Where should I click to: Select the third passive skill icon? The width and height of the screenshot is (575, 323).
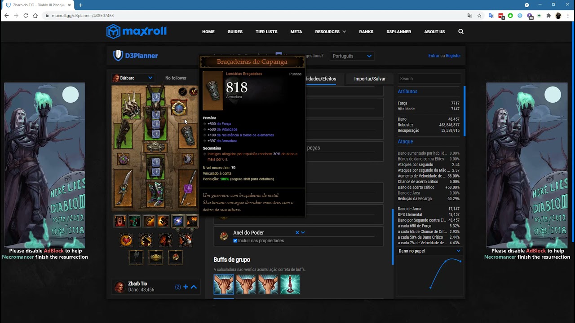[165, 240]
